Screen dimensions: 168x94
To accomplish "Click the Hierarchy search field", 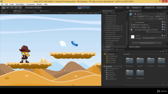I will pos(118,13).
